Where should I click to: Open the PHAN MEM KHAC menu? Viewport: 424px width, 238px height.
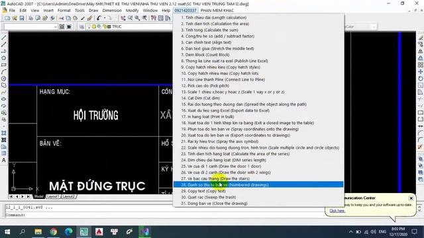coord(217,11)
